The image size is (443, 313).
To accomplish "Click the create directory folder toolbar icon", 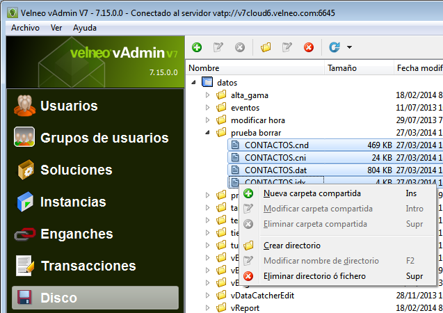I will coord(266,47).
